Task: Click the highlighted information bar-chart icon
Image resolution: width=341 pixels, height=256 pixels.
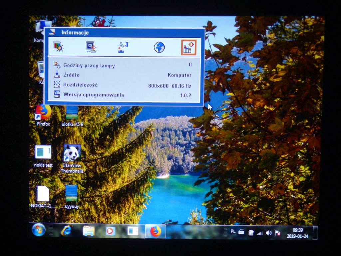Action: coord(190,47)
